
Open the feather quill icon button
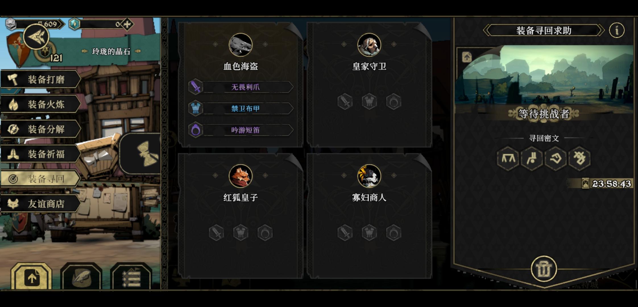point(81,277)
